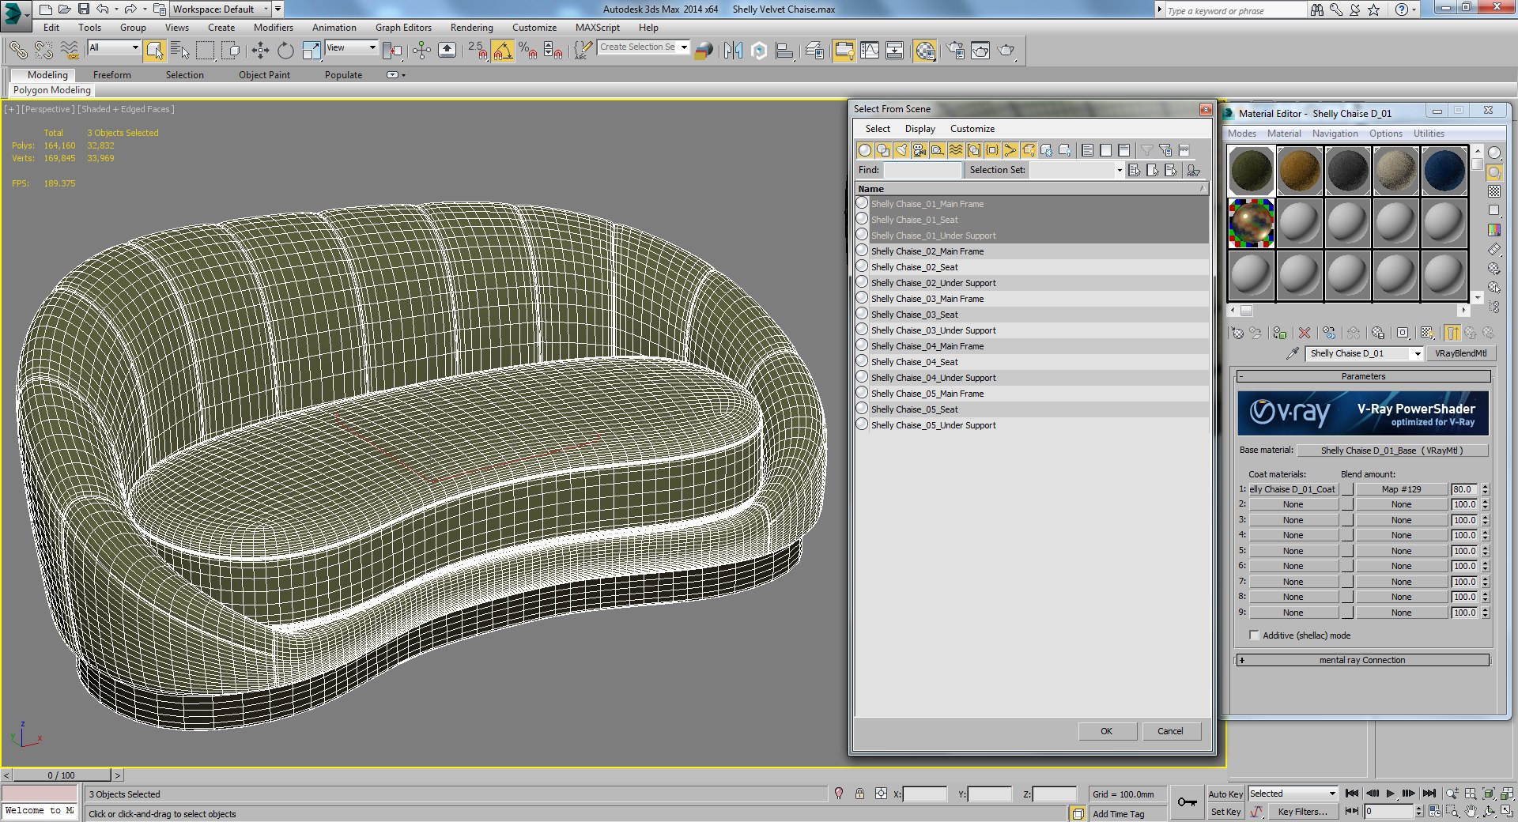Select the golden brown material sample sphere
Viewport: 1518px width, 822px height.
[x=1299, y=171]
